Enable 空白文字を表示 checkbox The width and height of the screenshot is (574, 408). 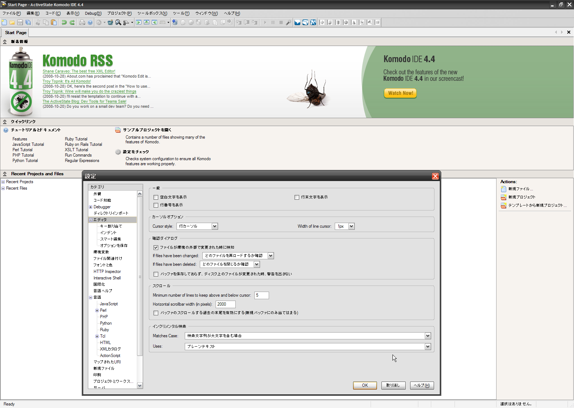(x=156, y=197)
